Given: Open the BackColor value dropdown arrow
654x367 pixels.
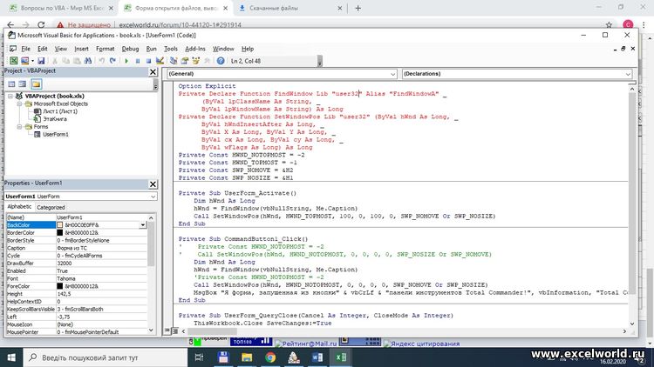Looking at the screenshot, I should [x=143, y=225].
